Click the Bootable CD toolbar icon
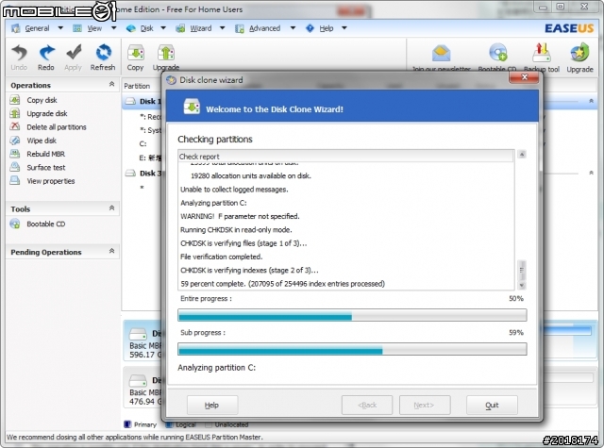The image size is (604, 448). [497, 53]
